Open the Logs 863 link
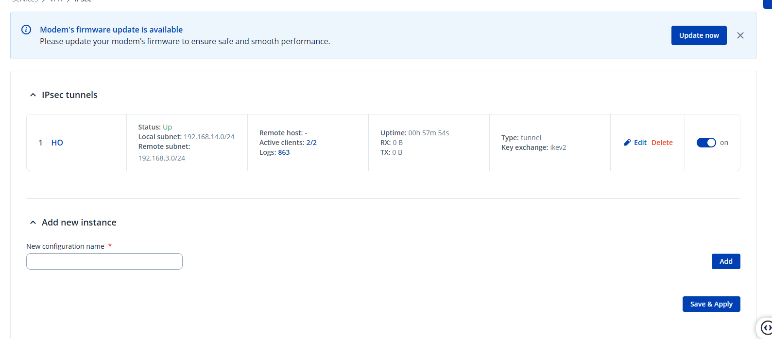Screen dimensions: 772x339 pyautogui.click(x=284, y=152)
